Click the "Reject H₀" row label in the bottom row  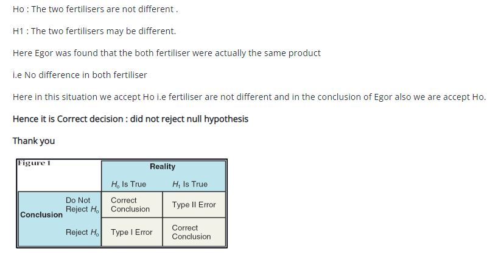[82, 232]
